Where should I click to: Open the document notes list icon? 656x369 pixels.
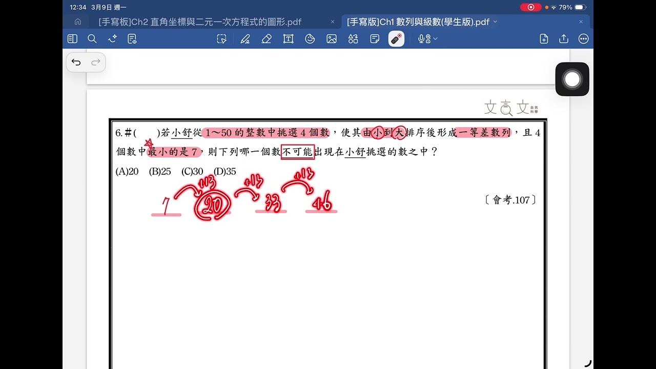coord(132,39)
